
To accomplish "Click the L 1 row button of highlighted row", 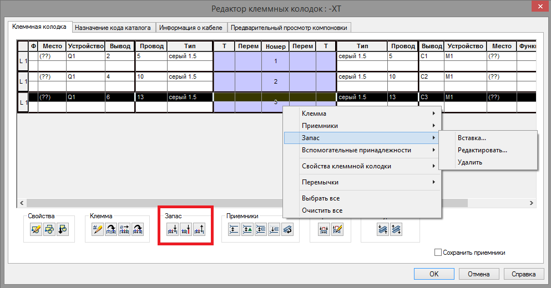I will [23, 102].
